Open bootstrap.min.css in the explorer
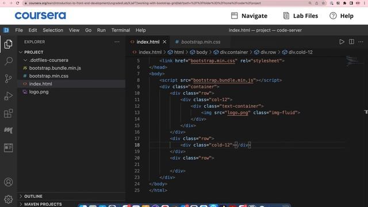 coord(49,76)
